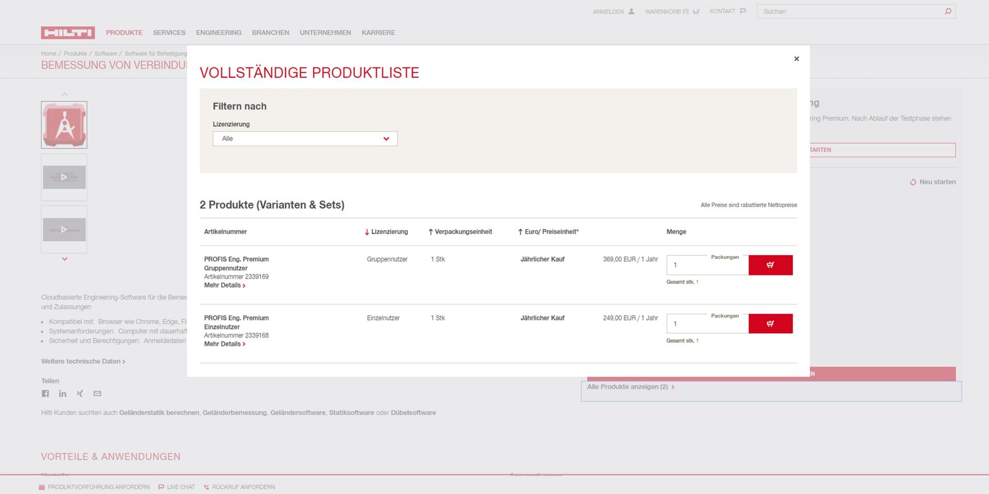Image resolution: width=989 pixels, height=494 pixels.
Task: Click Neu starten reset link
Action: tap(932, 182)
